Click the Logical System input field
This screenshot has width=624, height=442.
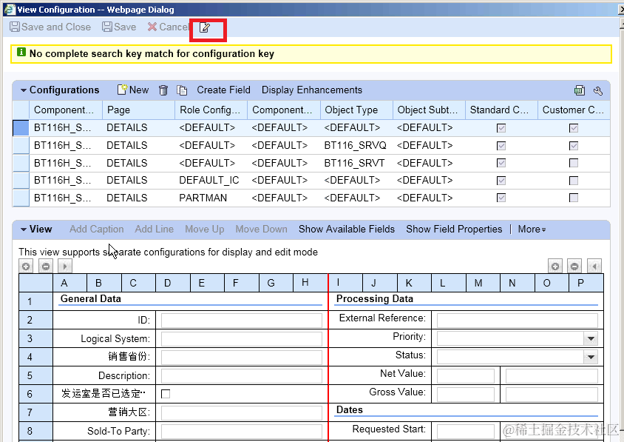242,339
